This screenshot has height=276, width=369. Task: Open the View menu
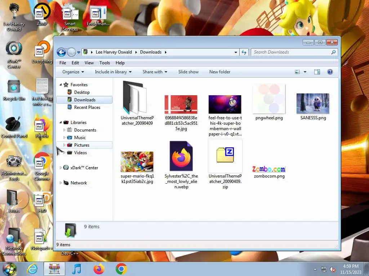click(89, 63)
